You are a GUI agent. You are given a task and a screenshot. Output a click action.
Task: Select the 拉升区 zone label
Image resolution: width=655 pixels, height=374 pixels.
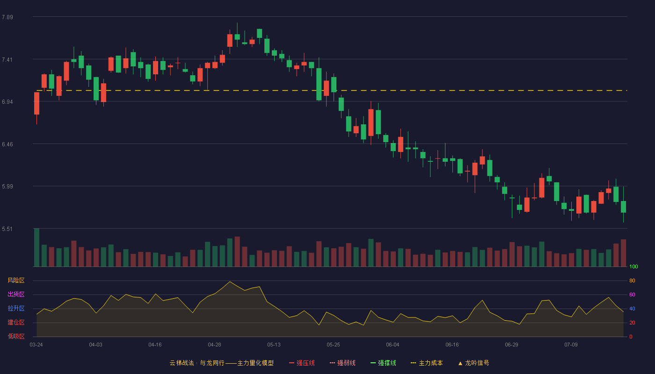[16, 309]
